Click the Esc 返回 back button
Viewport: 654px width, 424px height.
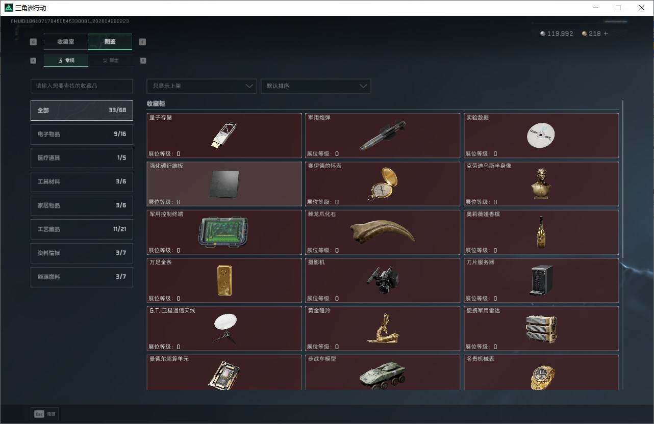coord(45,414)
